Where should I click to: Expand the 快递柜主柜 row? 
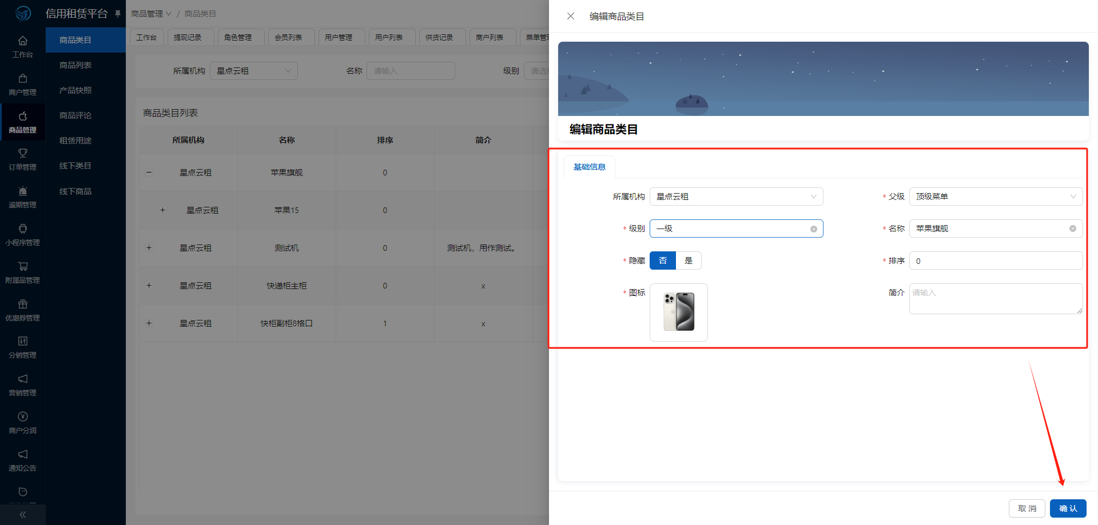click(149, 286)
